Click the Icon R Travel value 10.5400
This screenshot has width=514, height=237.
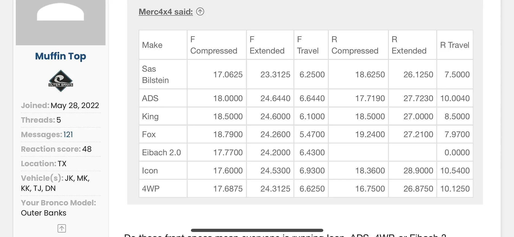click(x=455, y=171)
